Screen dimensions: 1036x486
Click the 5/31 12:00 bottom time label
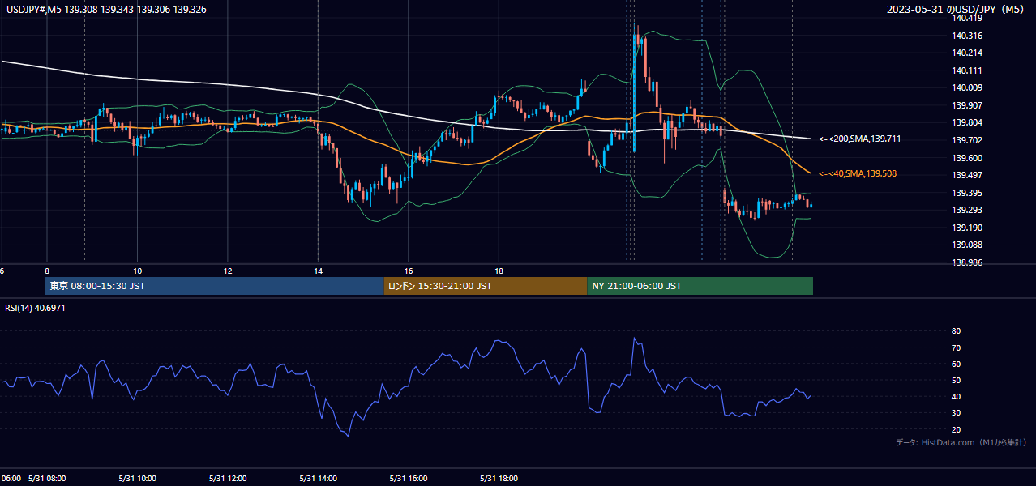[x=228, y=478]
